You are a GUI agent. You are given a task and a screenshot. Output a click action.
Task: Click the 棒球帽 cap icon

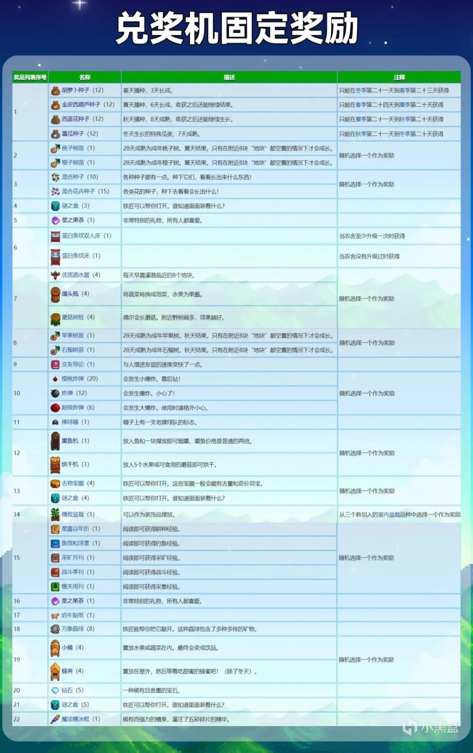coord(55,422)
